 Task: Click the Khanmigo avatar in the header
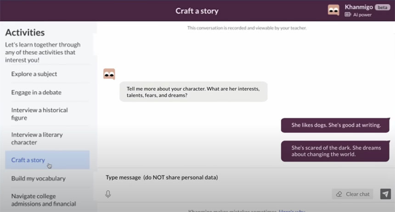333,10
